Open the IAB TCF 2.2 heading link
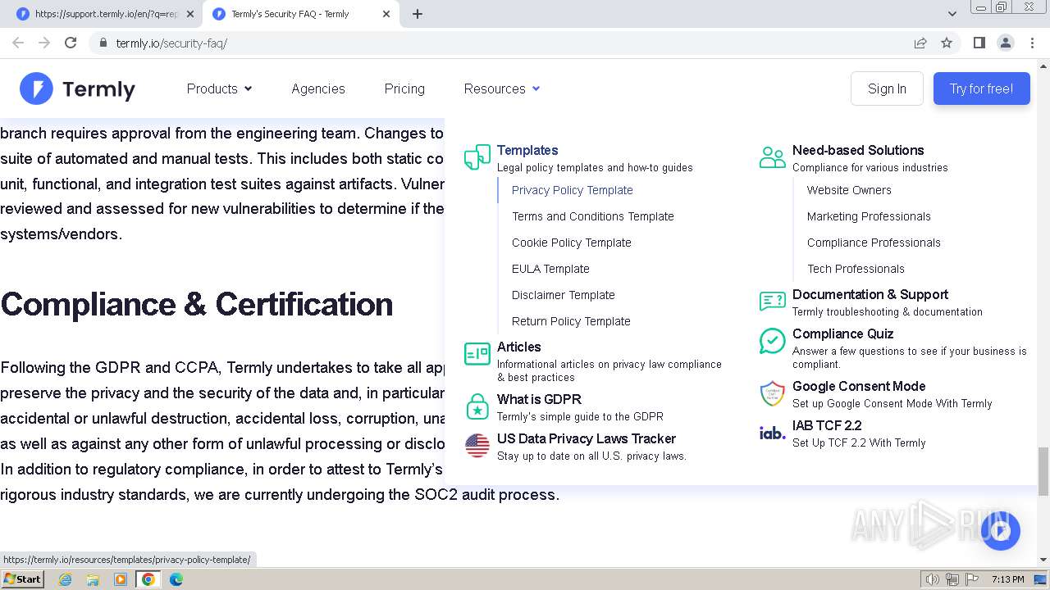Image resolution: width=1050 pixels, height=590 pixels. coord(827,425)
